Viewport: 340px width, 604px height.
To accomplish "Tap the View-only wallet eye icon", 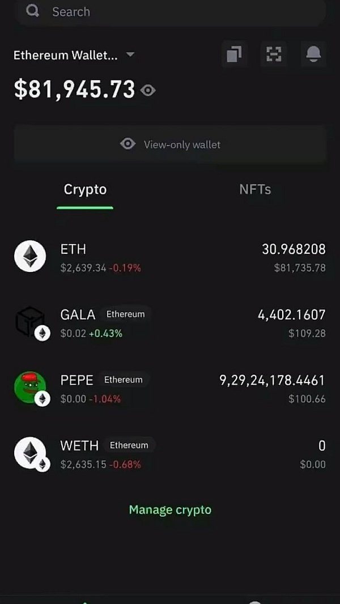I will pyautogui.click(x=128, y=144).
